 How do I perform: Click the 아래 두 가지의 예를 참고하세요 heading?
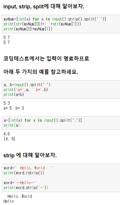pos(41,72)
